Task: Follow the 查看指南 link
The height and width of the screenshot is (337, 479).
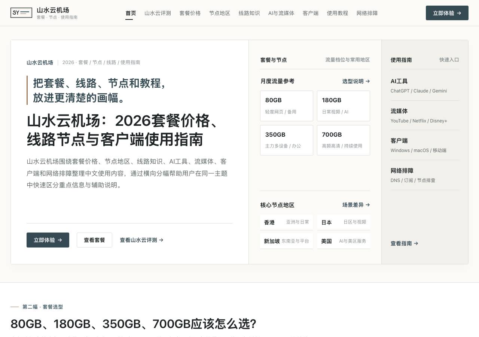Action: 405,243
